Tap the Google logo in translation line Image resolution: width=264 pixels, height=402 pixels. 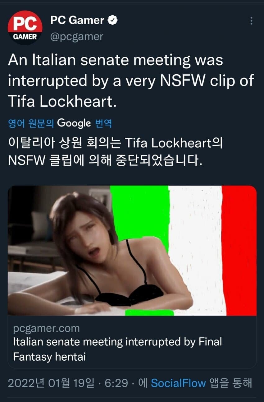click(x=74, y=124)
